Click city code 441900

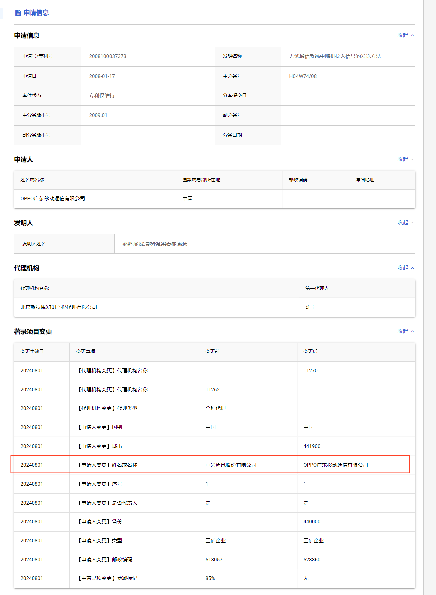(x=312, y=446)
